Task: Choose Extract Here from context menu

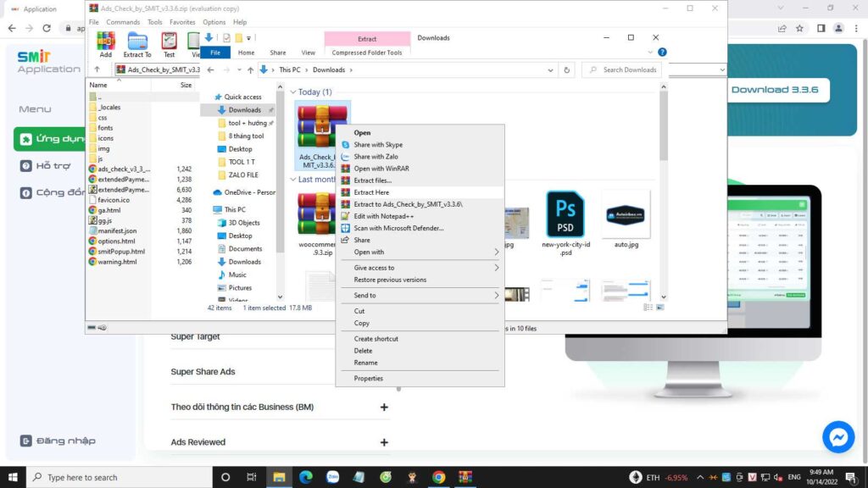Action: click(371, 192)
